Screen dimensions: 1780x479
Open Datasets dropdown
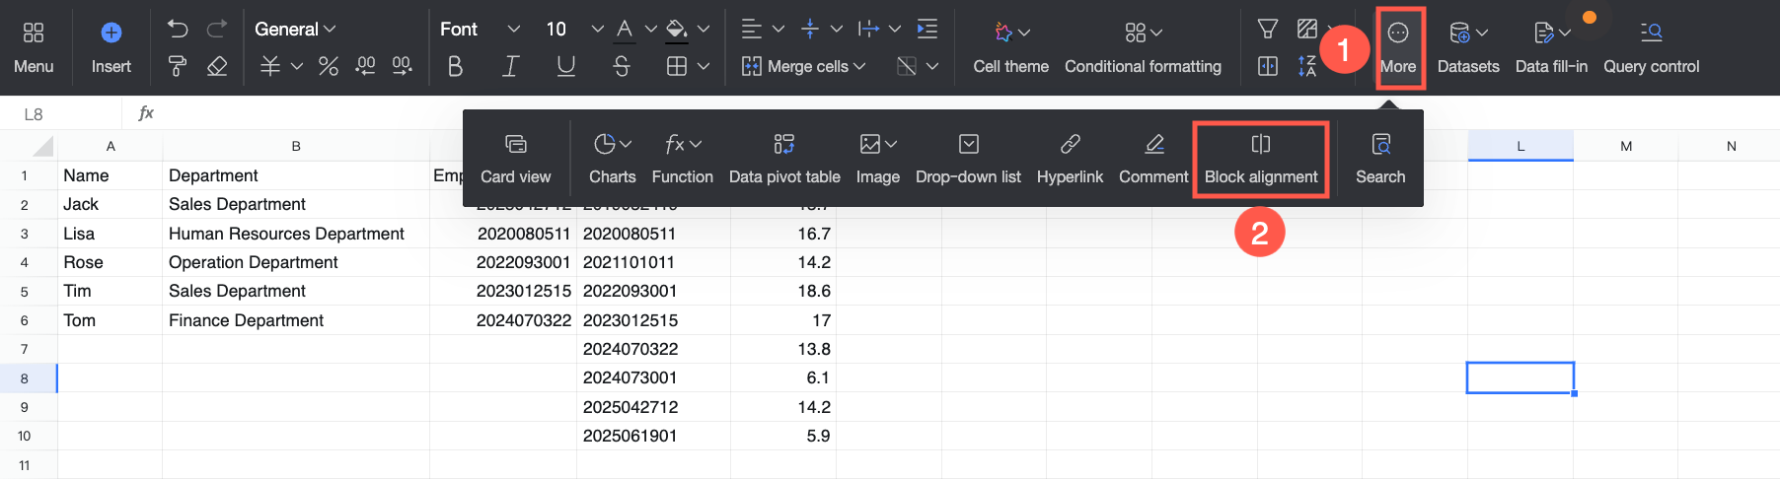1468,47
